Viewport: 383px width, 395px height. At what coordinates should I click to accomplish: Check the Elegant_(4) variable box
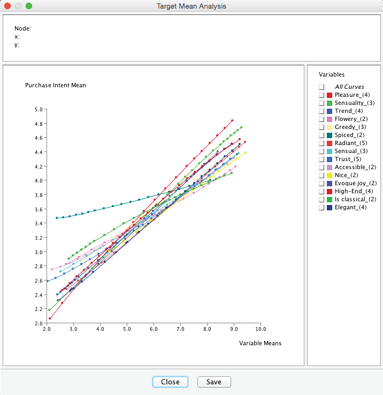click(321, 207)
